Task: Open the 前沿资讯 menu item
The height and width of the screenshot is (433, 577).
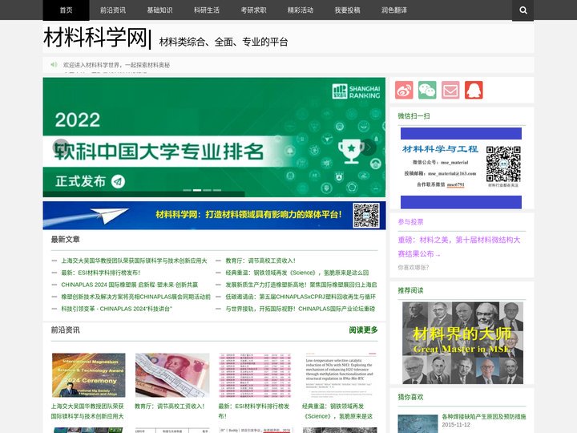Action: click(x=113, y=10)
